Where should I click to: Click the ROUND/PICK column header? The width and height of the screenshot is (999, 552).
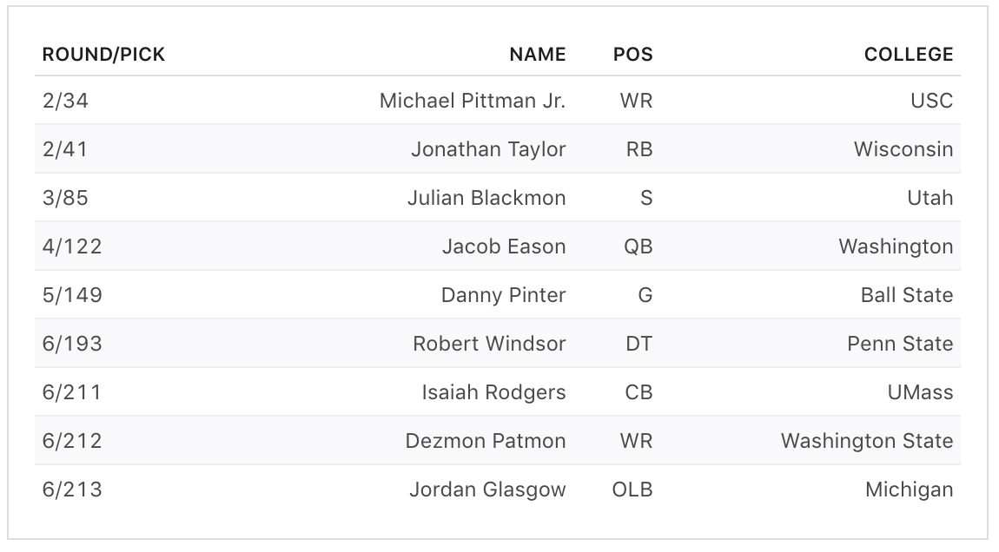coord(103,55)
